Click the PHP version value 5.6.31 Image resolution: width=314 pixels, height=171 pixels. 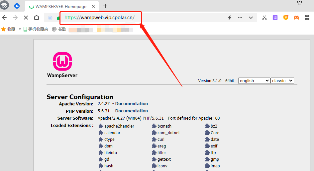104,111
